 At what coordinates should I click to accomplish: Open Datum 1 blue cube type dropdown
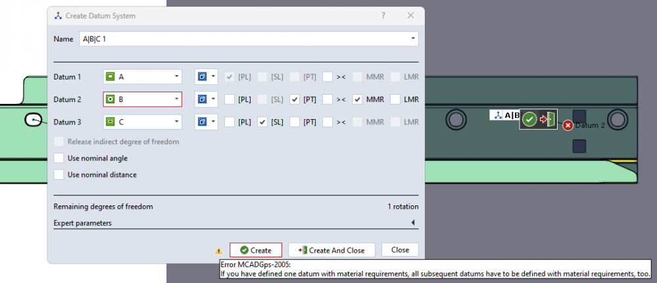pyautogui.click(x=206, y=77)
